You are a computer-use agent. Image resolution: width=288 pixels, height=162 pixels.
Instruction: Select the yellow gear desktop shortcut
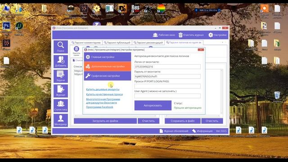[96, 9]
